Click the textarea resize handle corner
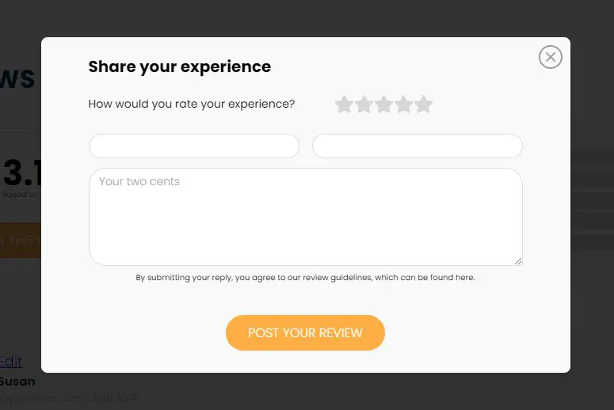The width and height of the screenshot is (614, 410). point(518,261)
